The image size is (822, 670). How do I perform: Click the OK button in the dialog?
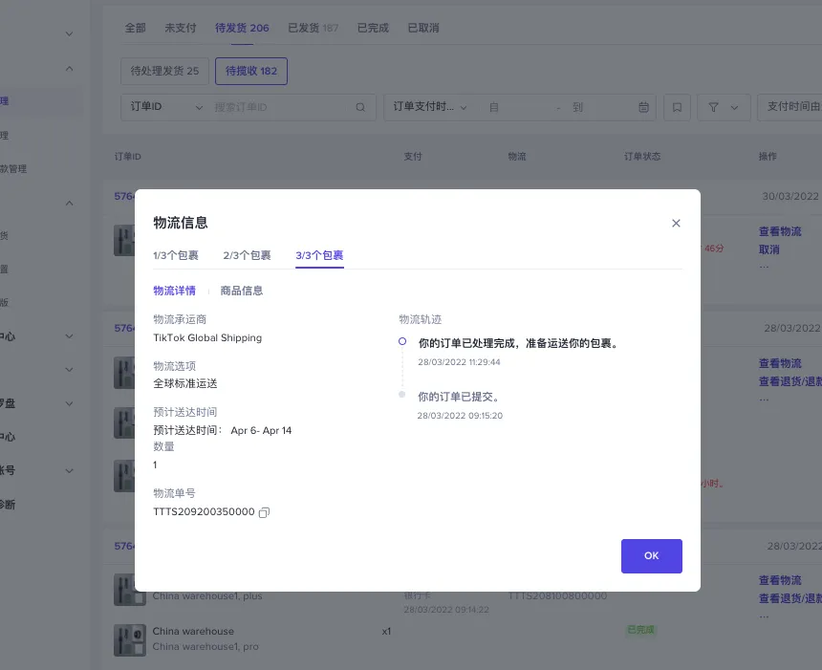tap(651, 555)
